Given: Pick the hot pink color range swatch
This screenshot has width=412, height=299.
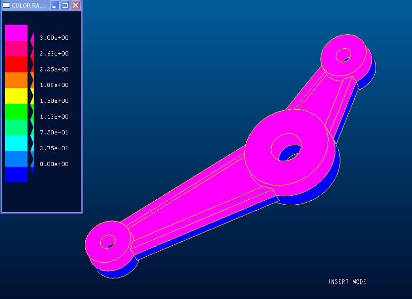Looking at the screenshot, I should [16, 49].
